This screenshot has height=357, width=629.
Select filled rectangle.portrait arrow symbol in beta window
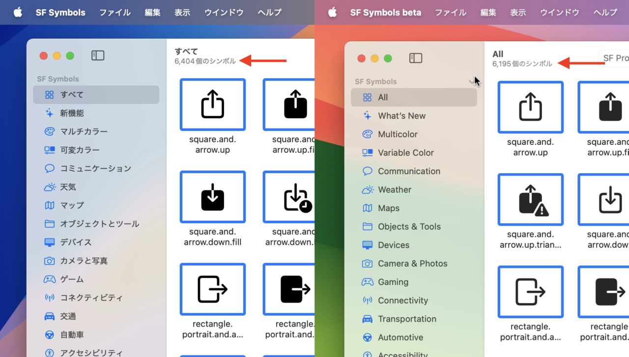pyautogui.click(x=603, y=292)
